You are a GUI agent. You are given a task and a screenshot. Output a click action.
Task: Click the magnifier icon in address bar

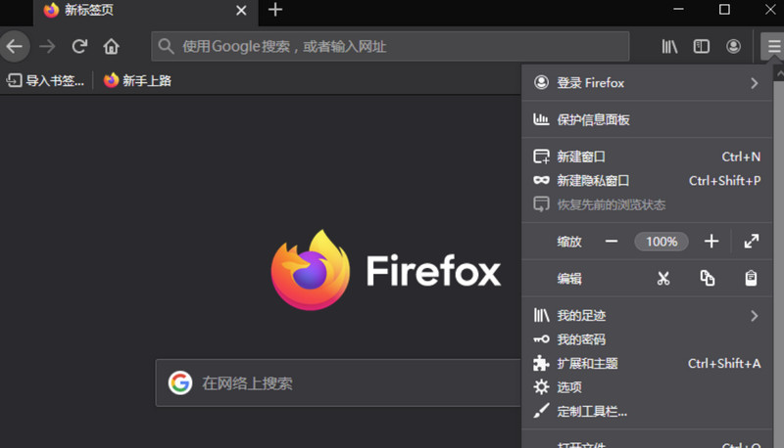tap(166, 46)
